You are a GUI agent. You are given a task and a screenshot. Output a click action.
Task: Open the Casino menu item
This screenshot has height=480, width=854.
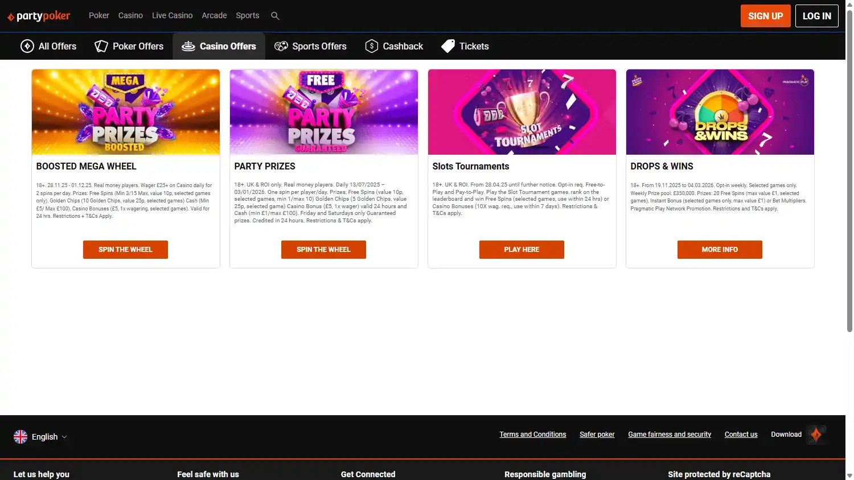pyautogui.click(x=130, y=15)
